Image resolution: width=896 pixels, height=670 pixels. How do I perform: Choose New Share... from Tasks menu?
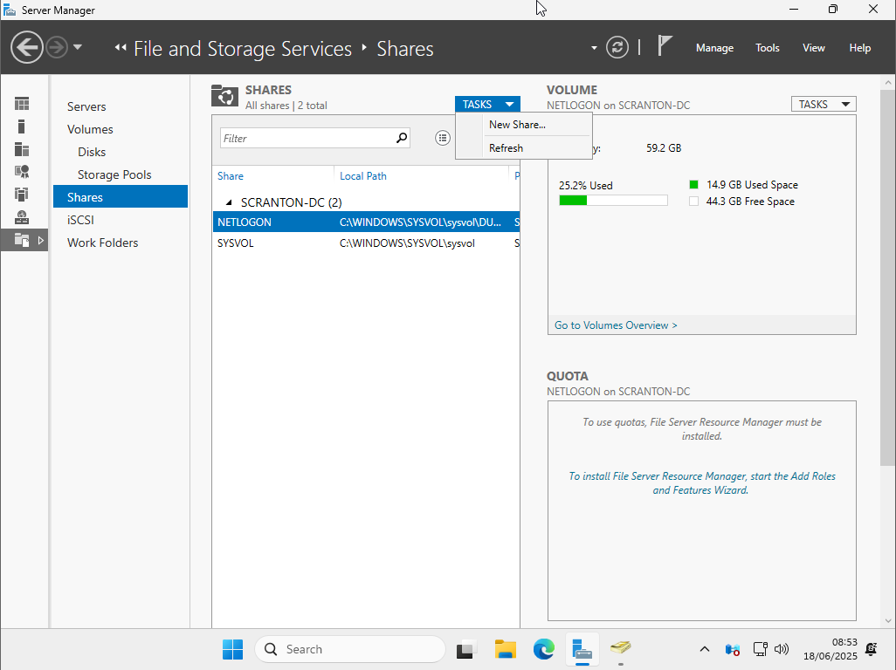(517, 125)
